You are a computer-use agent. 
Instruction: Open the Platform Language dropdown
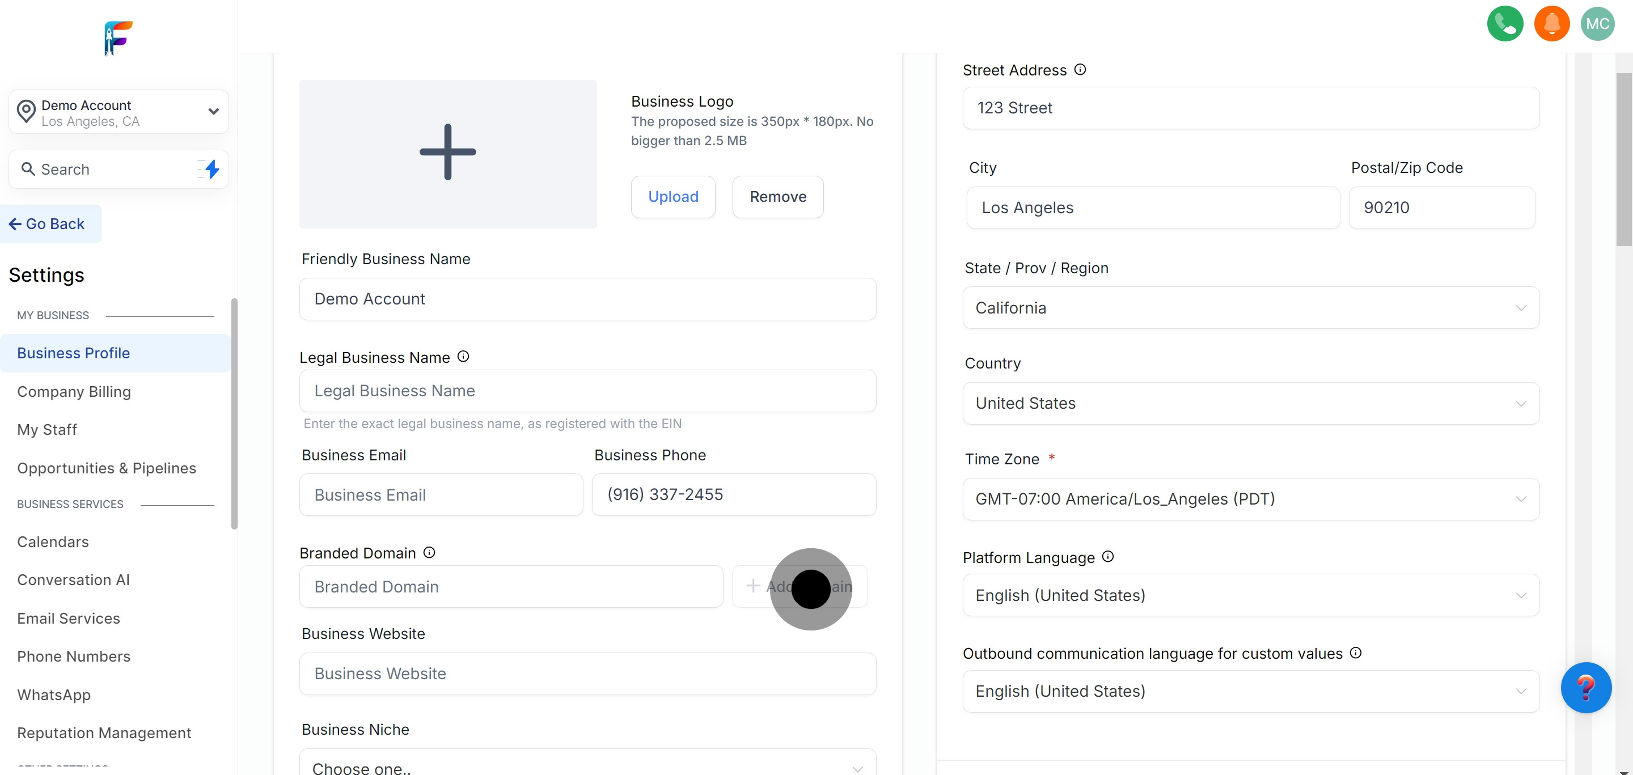(x=1250, y=595)
